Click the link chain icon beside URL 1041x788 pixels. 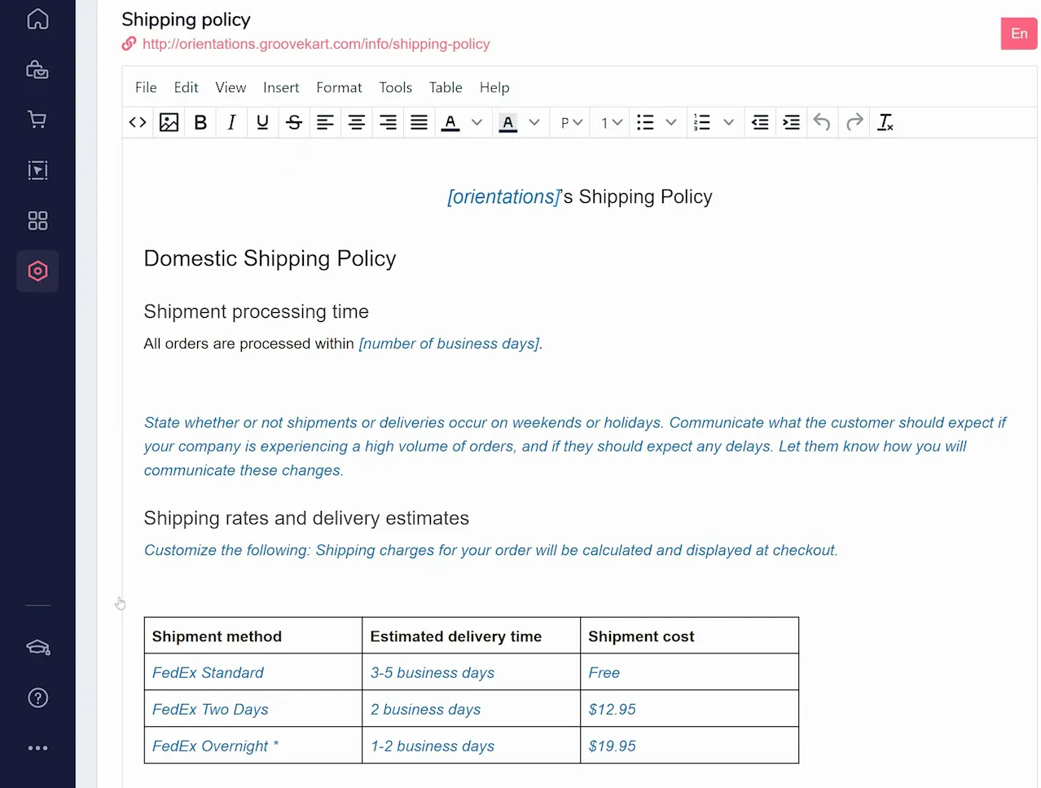129,44
